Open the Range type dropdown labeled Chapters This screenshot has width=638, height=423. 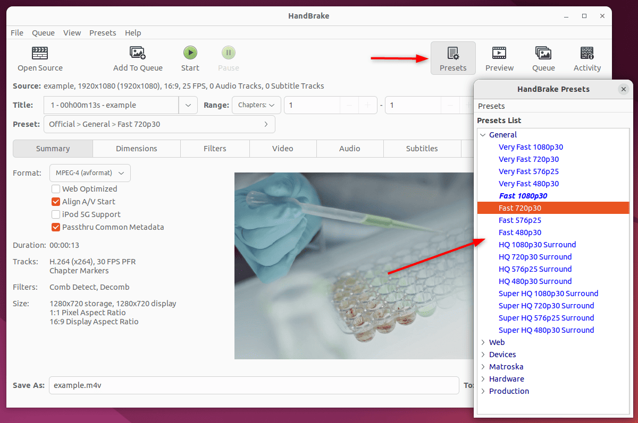[x=256, y=105]
